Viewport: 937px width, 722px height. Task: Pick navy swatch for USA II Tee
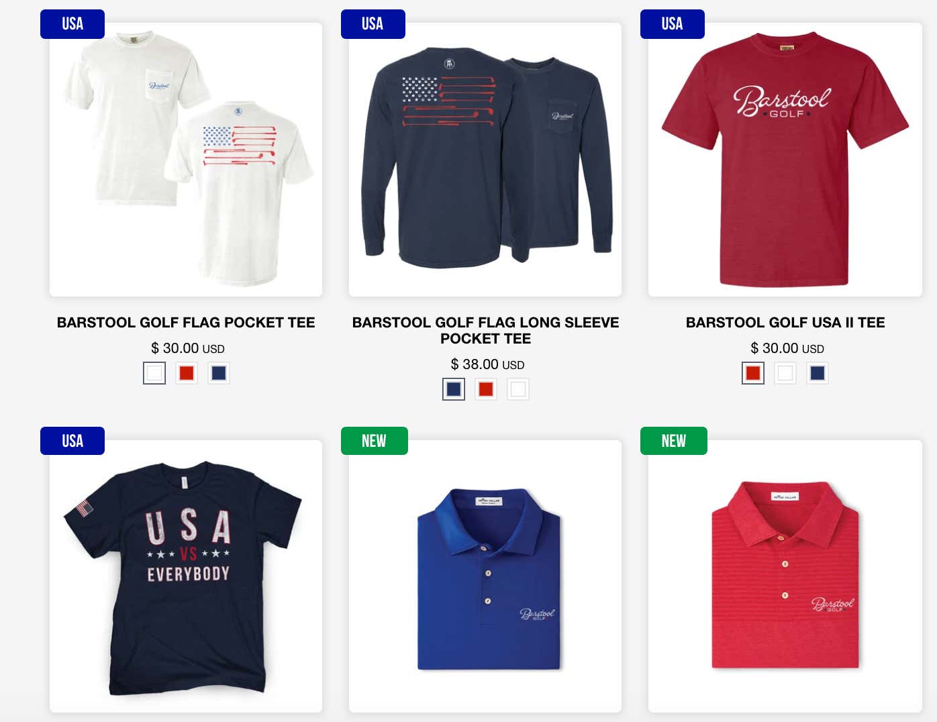click(x=818, y=373)
